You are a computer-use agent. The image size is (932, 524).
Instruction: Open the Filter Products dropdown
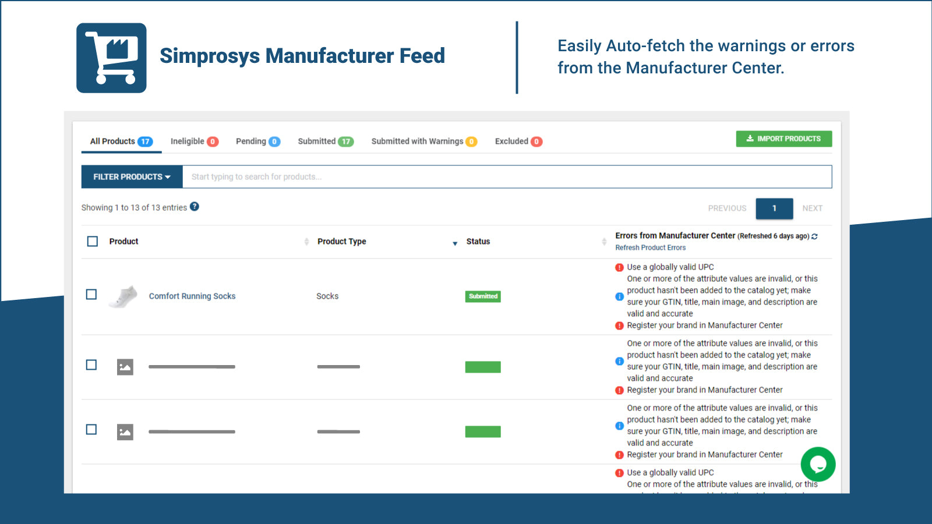tap(131, 176)
